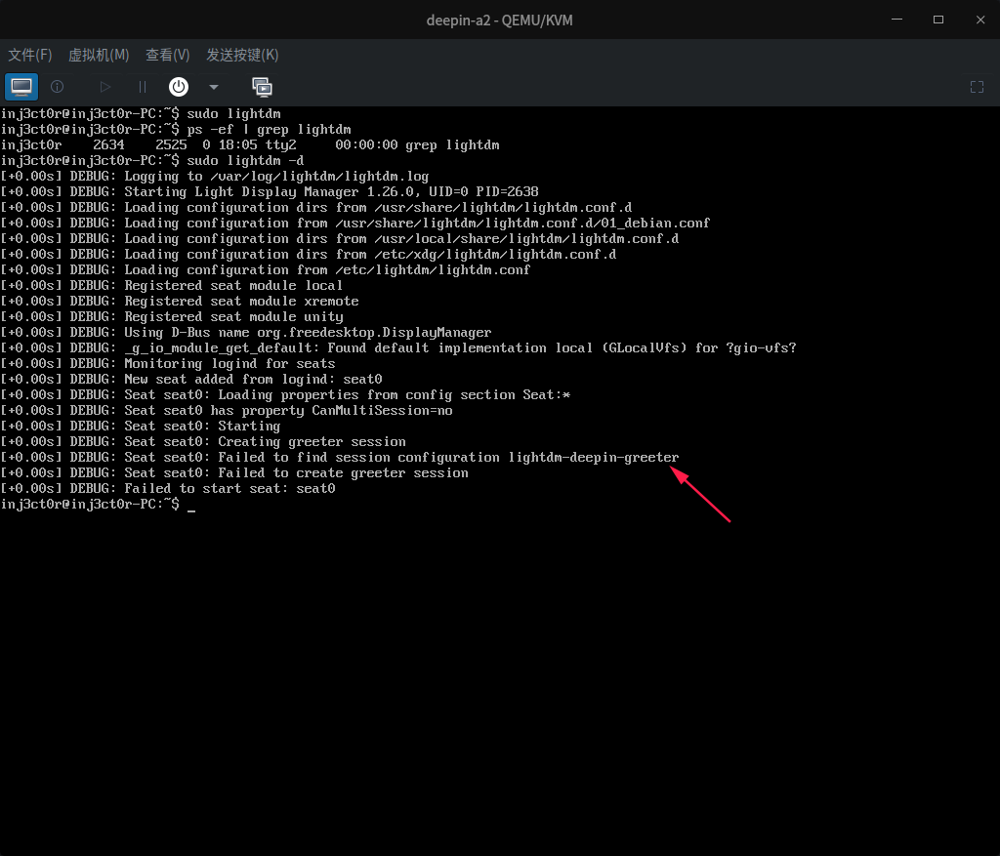Click the lightdm-deepin-greeter error line
The height and width of the screenshot is (856, 1000).
[593, 457]
